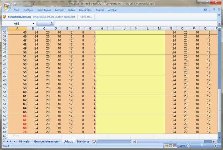Switch to Normal view icon

(x=166, y=146)
